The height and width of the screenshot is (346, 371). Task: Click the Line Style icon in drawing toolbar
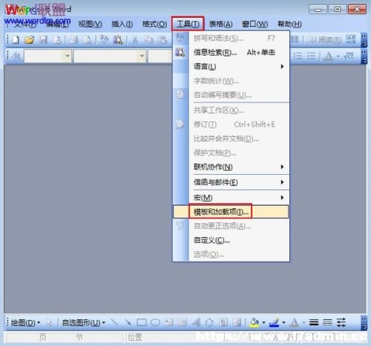coord(314,322)
